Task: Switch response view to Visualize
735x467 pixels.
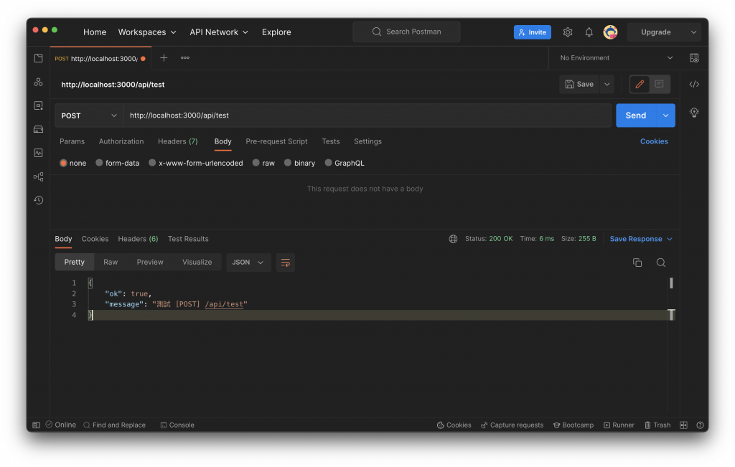Action: [197, 263]
